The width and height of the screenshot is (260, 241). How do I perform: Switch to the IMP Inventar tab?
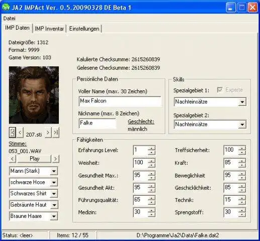49,29
